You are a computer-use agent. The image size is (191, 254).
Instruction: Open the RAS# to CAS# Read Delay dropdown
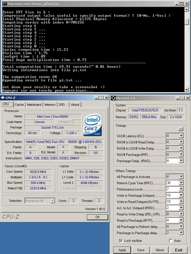181,142
